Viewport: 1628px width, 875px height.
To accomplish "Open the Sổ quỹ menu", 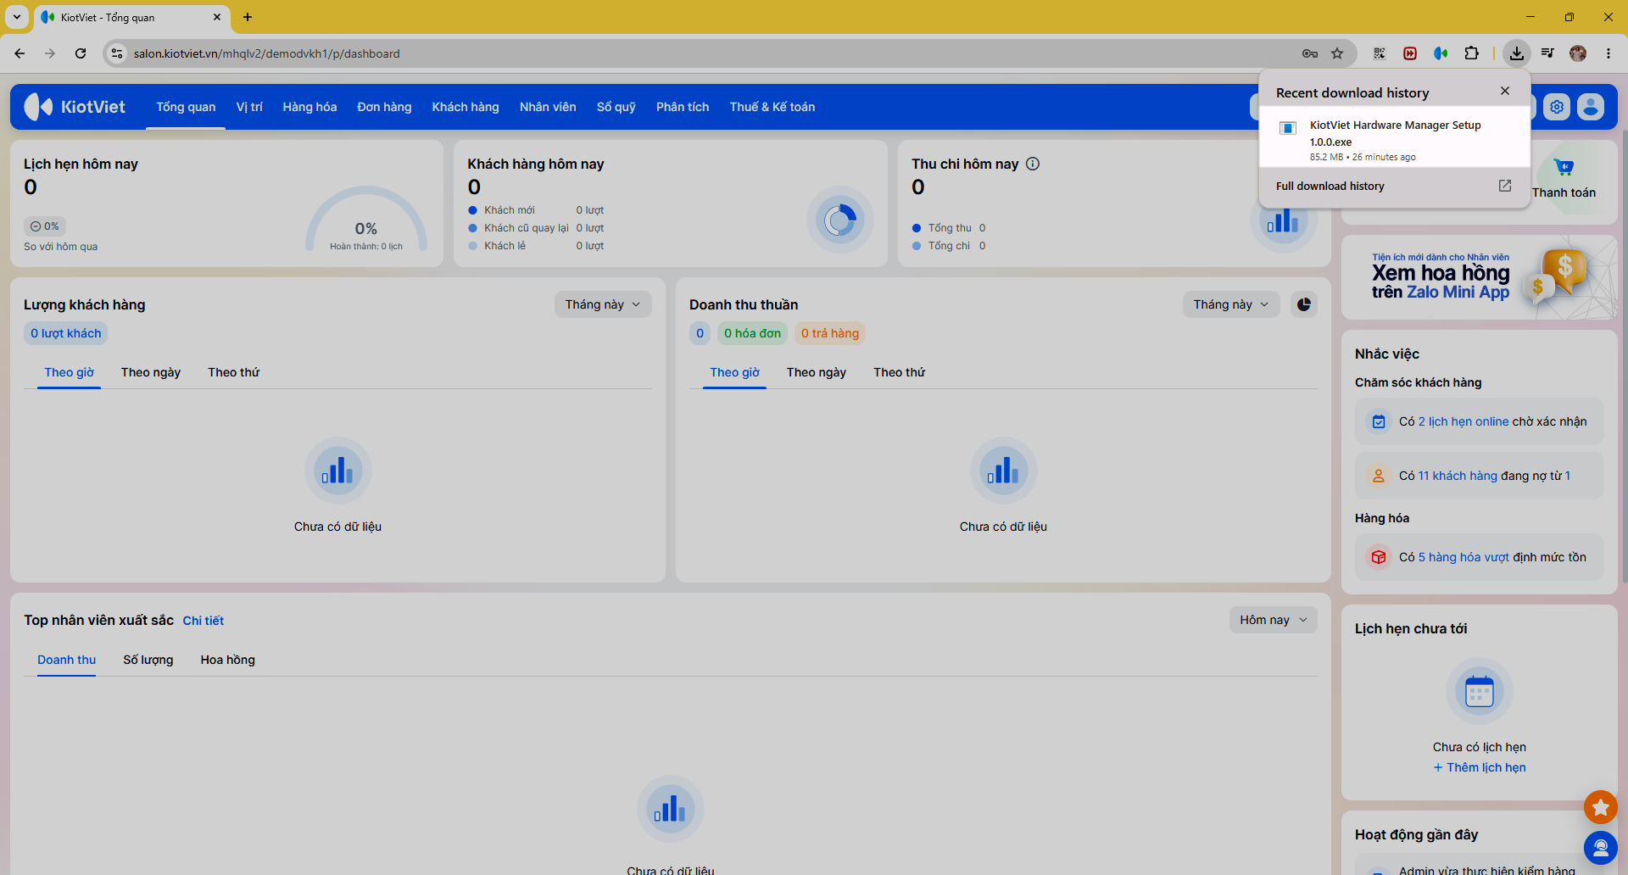I will [x=616, y=107].
